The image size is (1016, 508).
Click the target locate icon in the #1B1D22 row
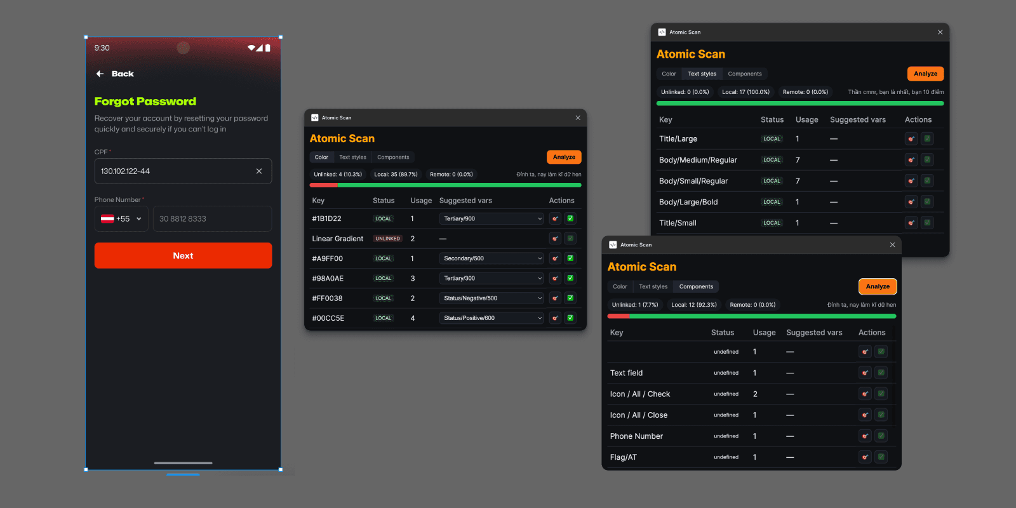point(555,218)
